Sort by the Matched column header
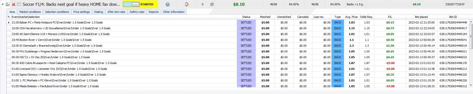Image resolution: width=473 pixels, height=94 pixels. pos(265,17)
